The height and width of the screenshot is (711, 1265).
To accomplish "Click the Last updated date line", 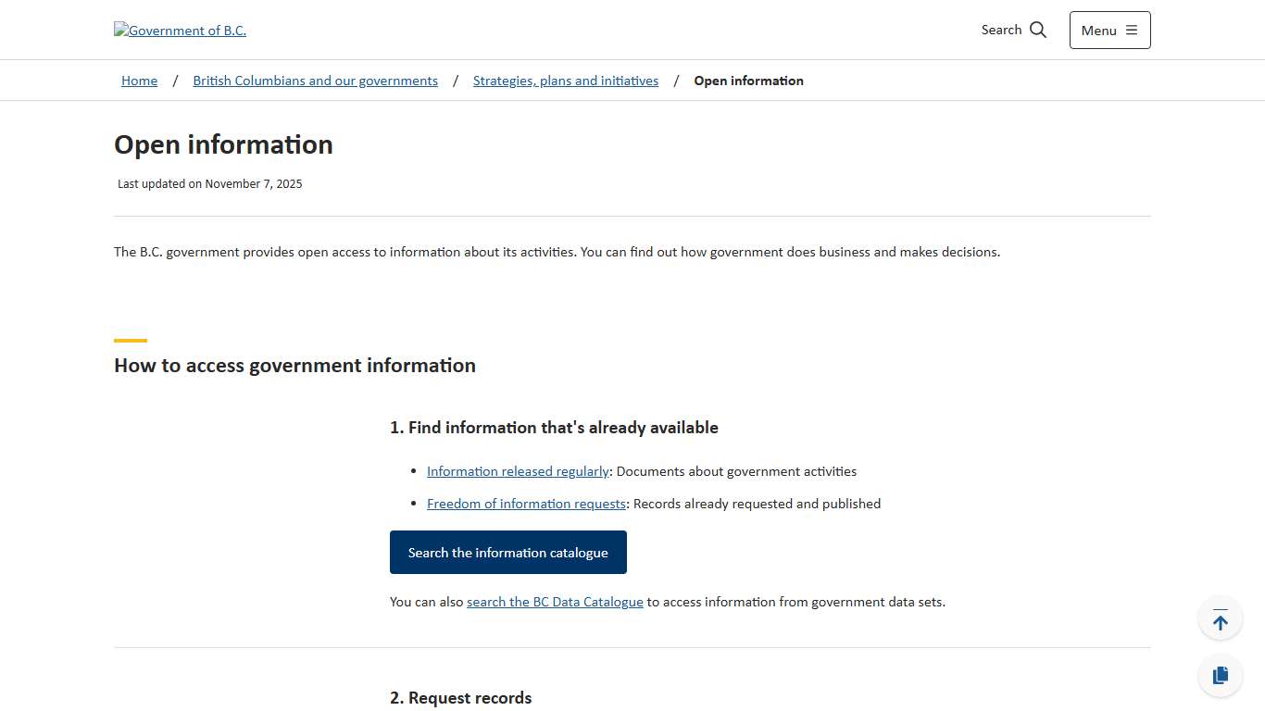I will coord(210,183).
